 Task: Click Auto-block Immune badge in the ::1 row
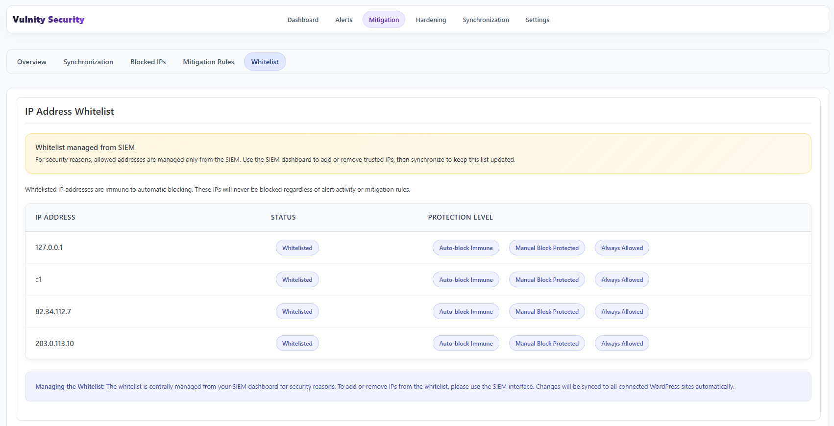coord(466,279)
